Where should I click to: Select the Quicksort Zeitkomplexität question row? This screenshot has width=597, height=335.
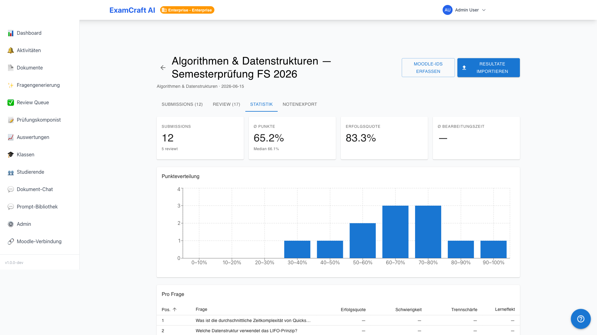point(338,320)
